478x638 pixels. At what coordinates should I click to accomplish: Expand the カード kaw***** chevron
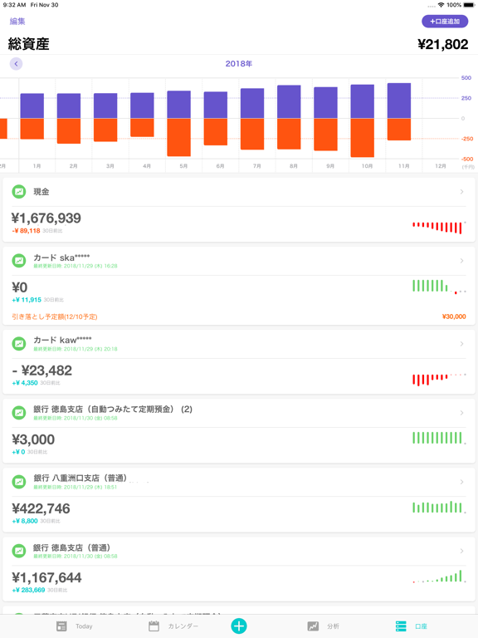461,344
